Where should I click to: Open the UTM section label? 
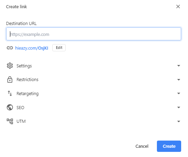[x=21, y=121]
